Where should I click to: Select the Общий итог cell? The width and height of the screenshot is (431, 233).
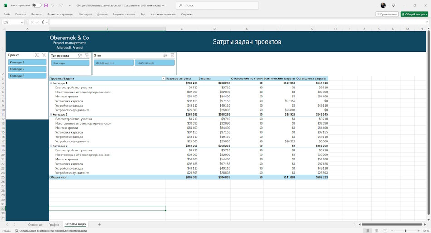[x=107, y=177]
